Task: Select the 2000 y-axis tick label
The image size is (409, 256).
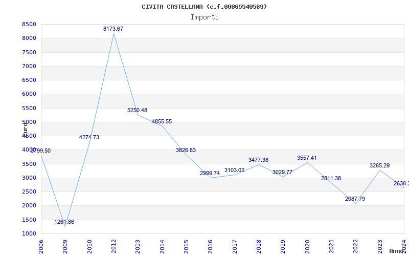Action: (x=29, y=206)
